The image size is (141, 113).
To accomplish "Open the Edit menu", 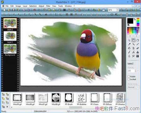I will pyautogui.click(x=12, y=6).
